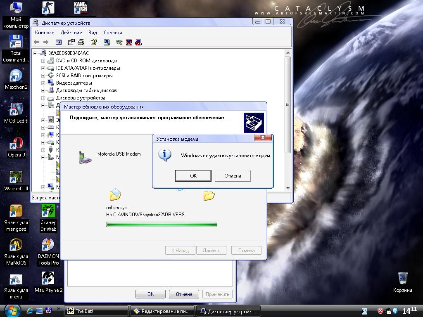Open Properties via the toolbar properties icon

(x=71, y=43)
